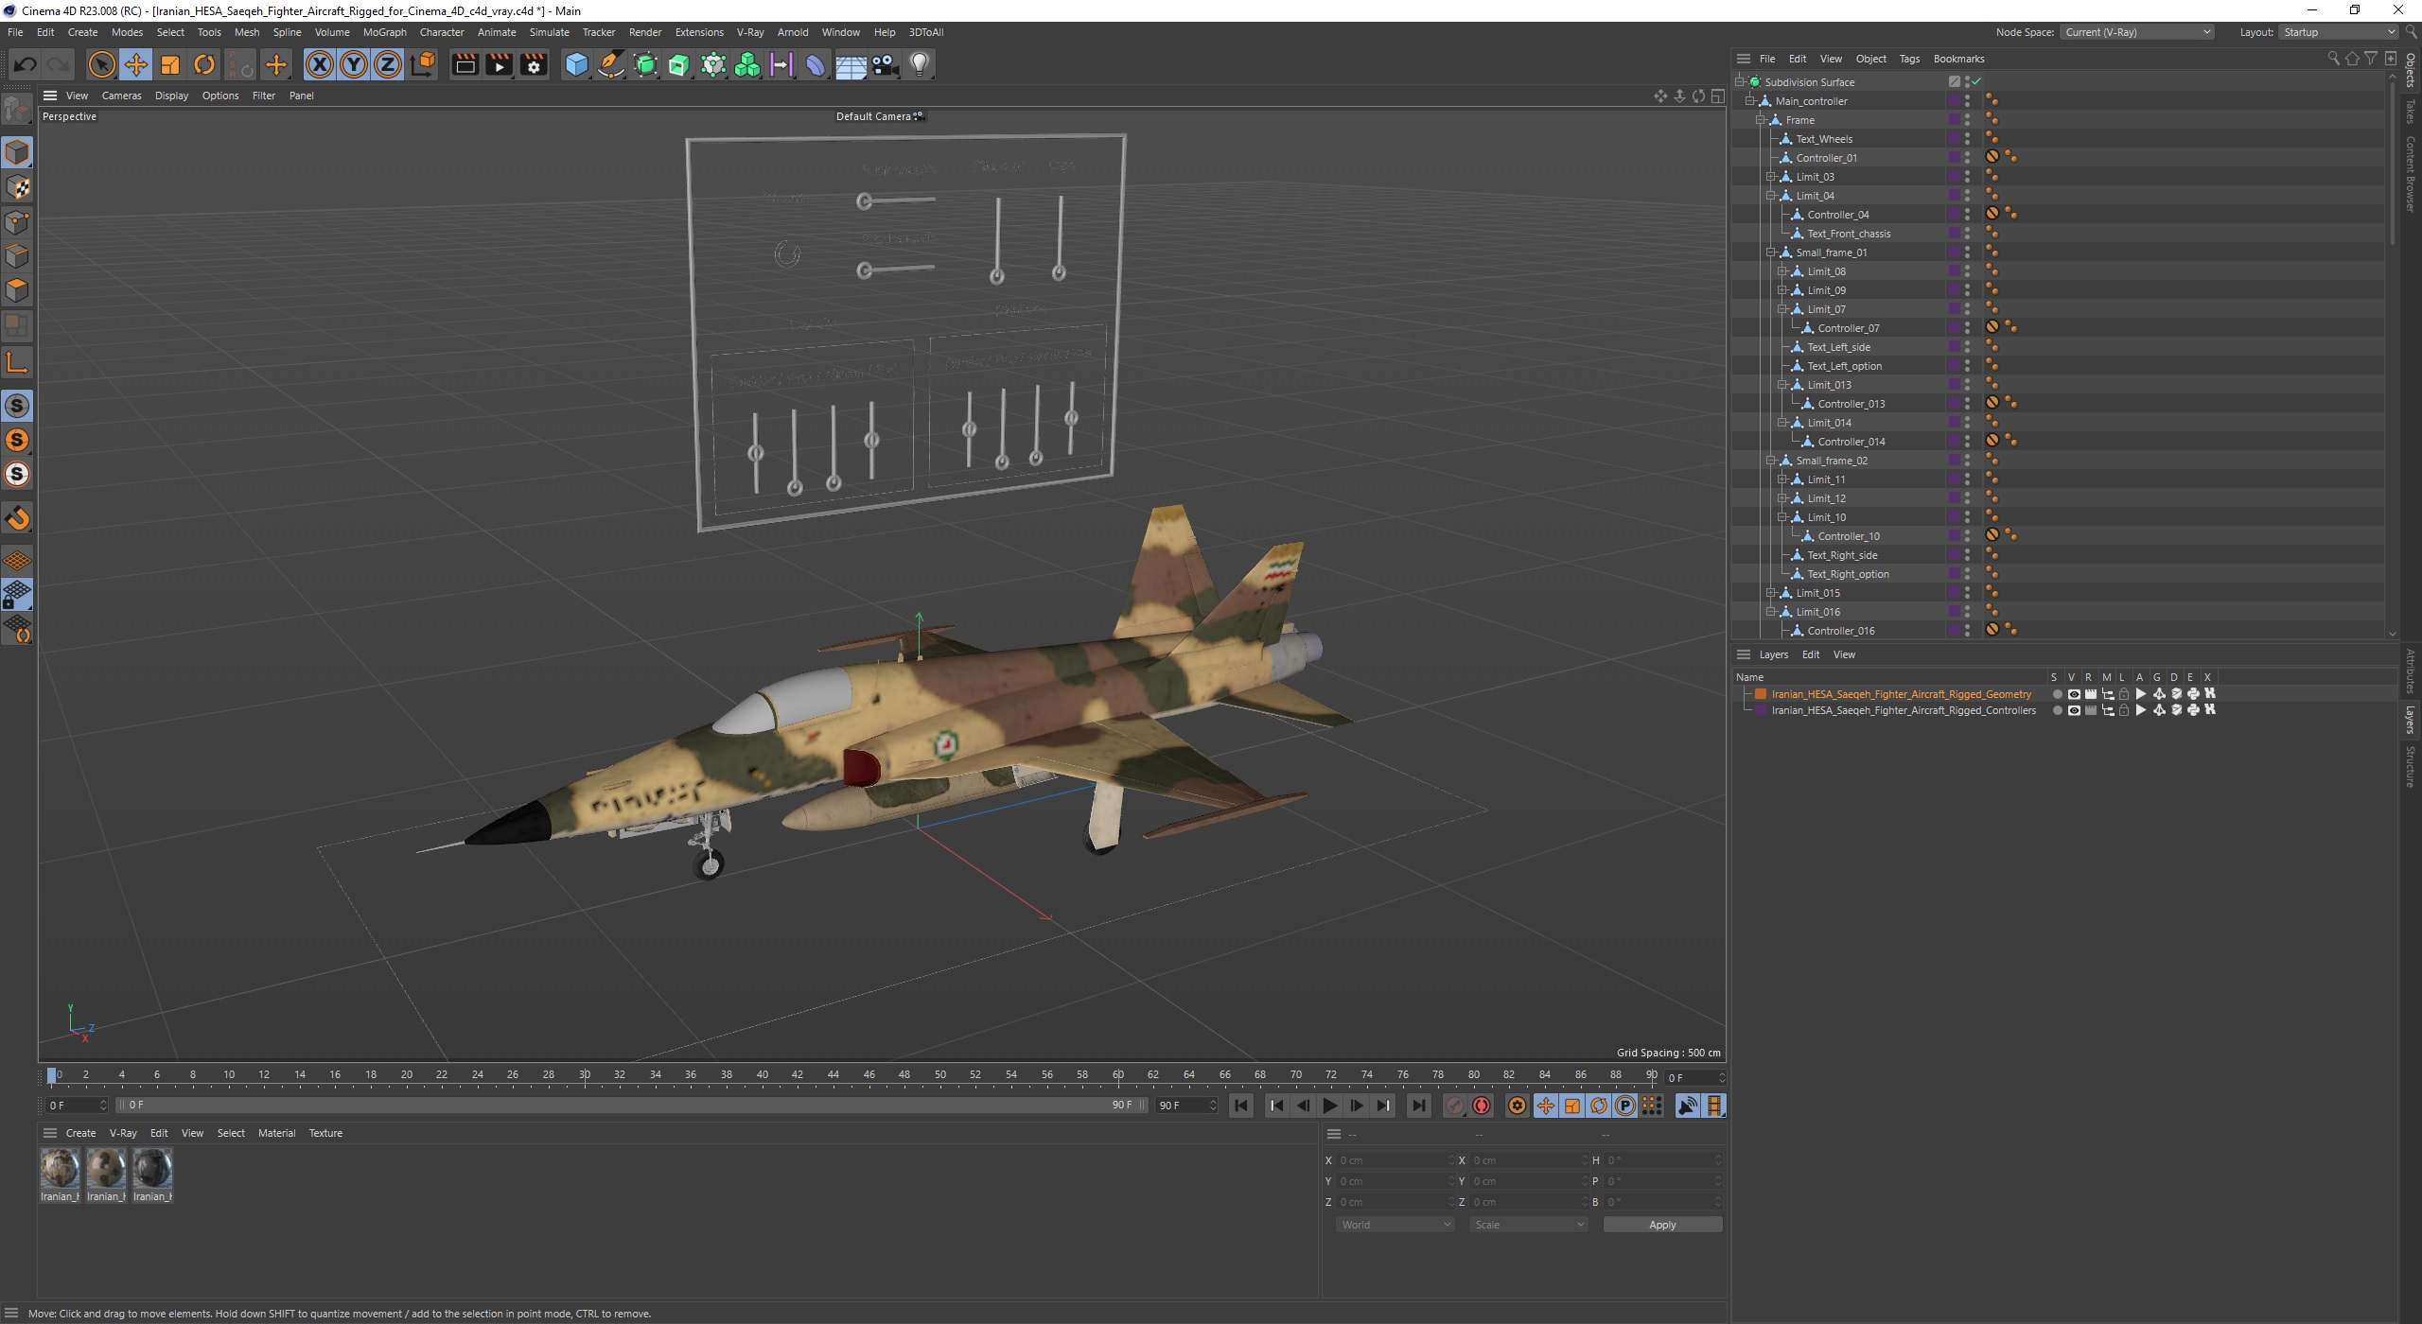Click the Undo arrow icon
Image resolution: width=2422 pixels, height=1324 pixels.
[25, 64]
